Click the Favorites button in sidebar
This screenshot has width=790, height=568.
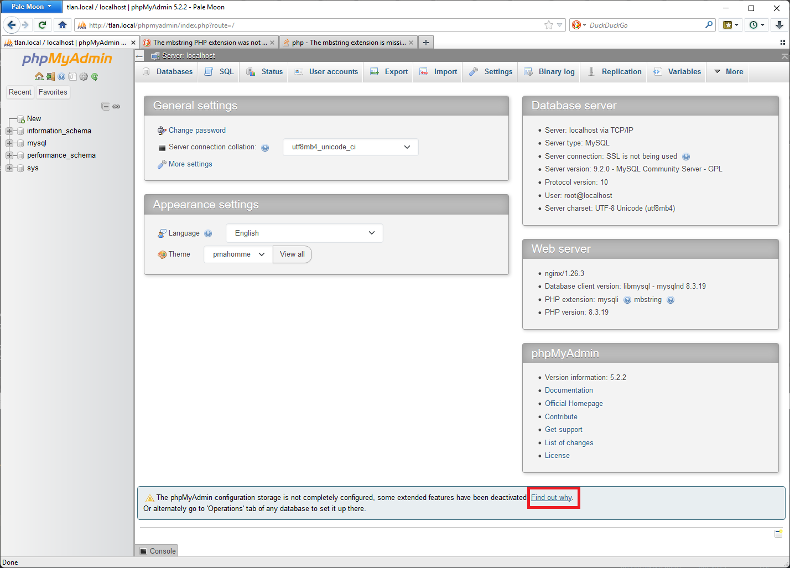53,92
